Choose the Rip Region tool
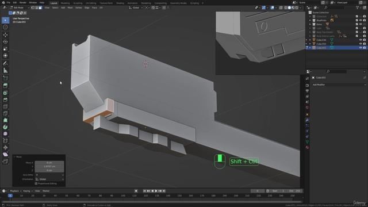368x207 pixels. [x=5, y=161]
